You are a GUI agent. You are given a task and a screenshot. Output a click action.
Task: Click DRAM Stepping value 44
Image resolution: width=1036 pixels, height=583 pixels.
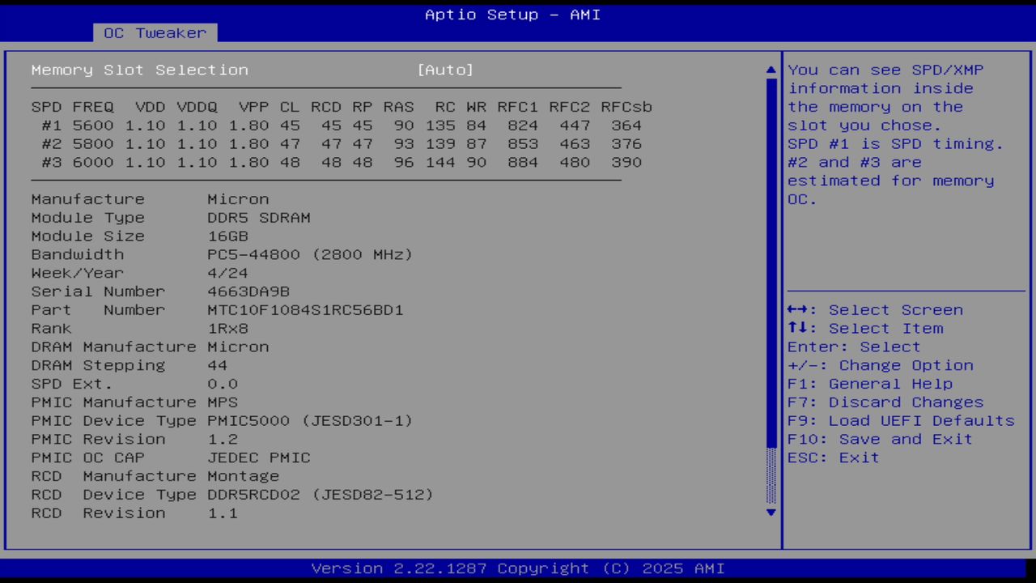[x=218, y=366]
